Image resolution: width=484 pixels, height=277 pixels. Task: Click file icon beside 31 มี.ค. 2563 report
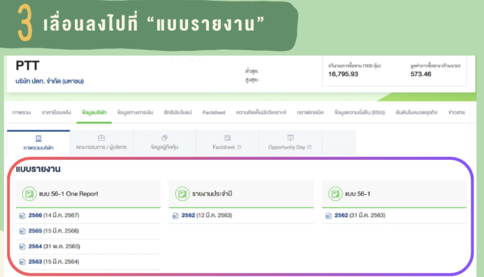(x=328, y=216)
